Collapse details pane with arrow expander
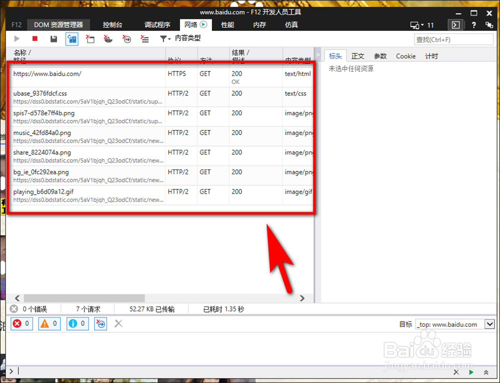Viewport: 500px width, 383px height. (317, 54)
